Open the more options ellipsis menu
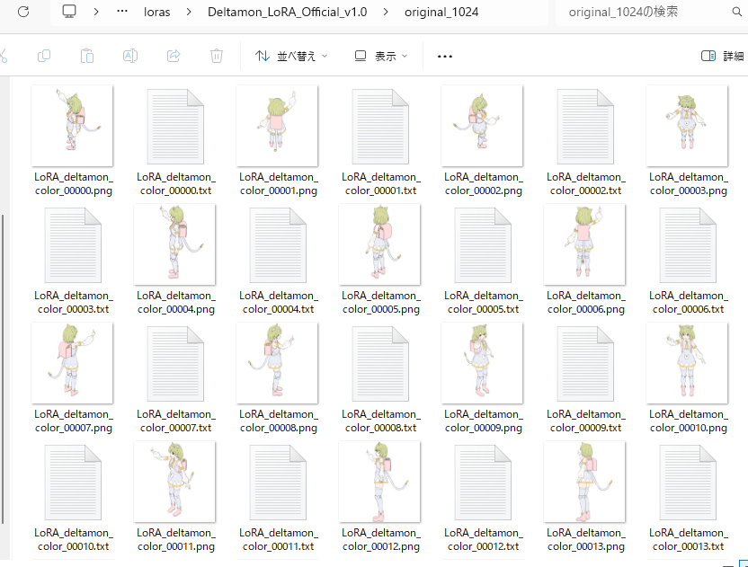Viewport: 748px width, 567px height. pyautogui.click(x=445, y=57)
